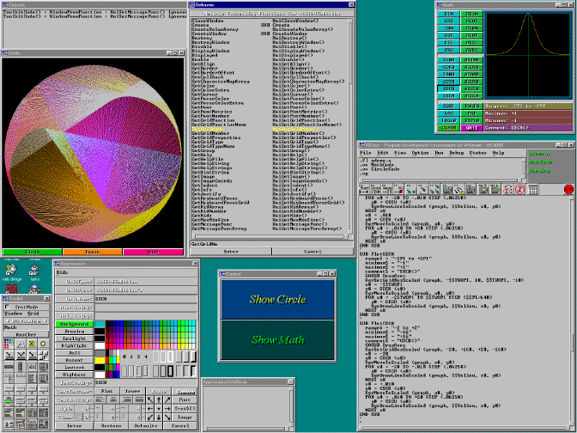The width and height of the screenshot is (577, 433).
Task: Open the tasks desktop shortcut
Action: [x=34, y=273]
